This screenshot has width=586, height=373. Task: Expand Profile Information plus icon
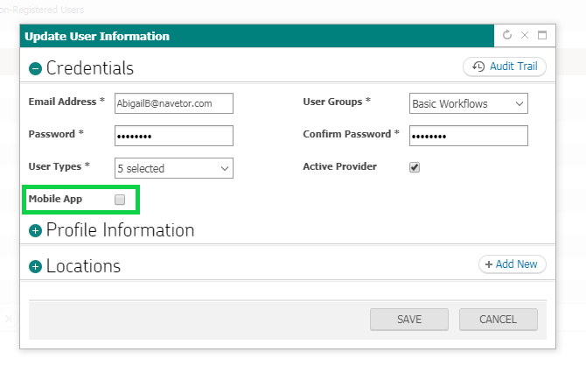click(36, 231)
